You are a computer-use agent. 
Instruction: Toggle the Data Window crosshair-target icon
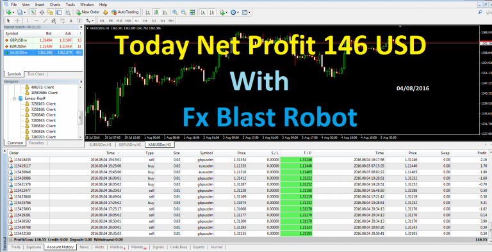pos(42,12)
